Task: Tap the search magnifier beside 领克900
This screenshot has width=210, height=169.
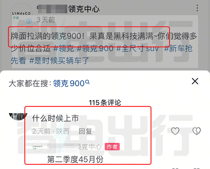Action: [87, 82]
